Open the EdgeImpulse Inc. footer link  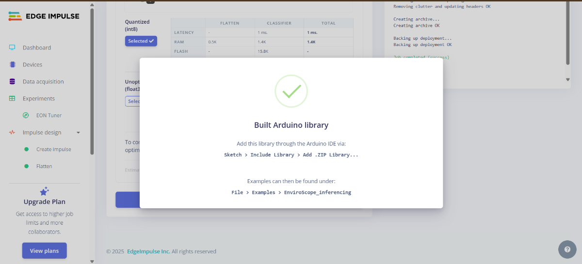(148, 251)
